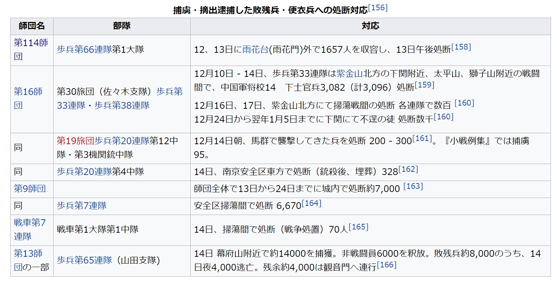Follow the 雨花台 link
Viewport: 557px width, 283px height.
click(x=255, y=50)
